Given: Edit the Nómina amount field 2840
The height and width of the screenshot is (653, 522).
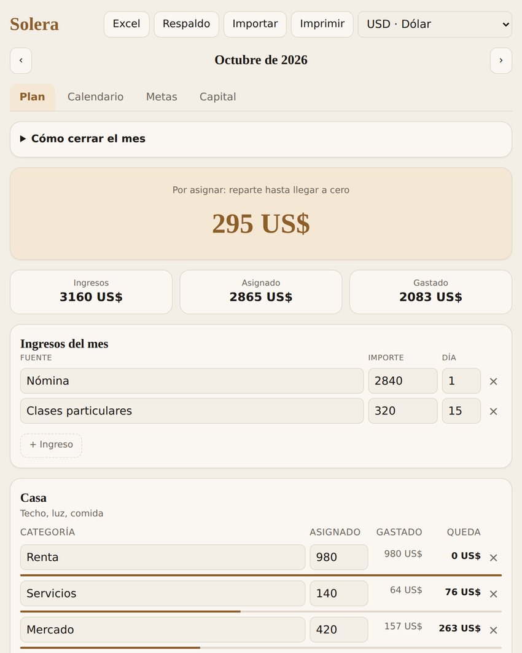Looking at the screenshot, I should tap(403, 381).
